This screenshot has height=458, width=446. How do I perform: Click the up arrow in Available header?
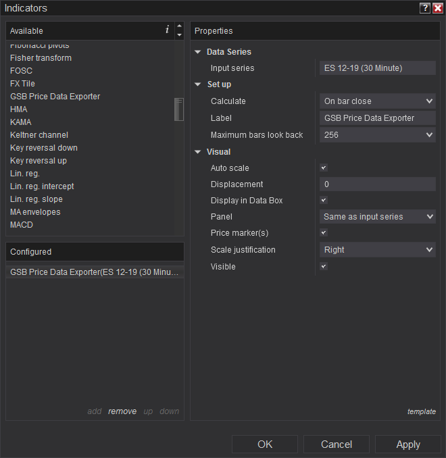pos(179,27)
